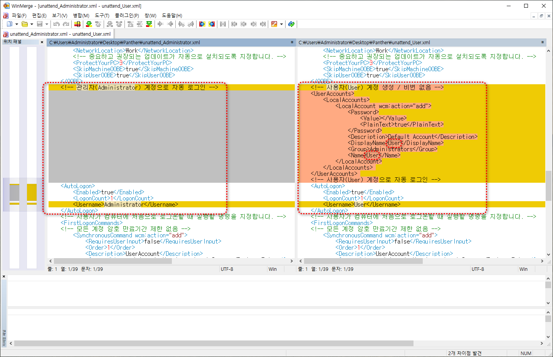Image resolution: width=553 pixels, height=357 pixels.
Task: Jump to First Difference icon
Action: [x=131, y=24]
